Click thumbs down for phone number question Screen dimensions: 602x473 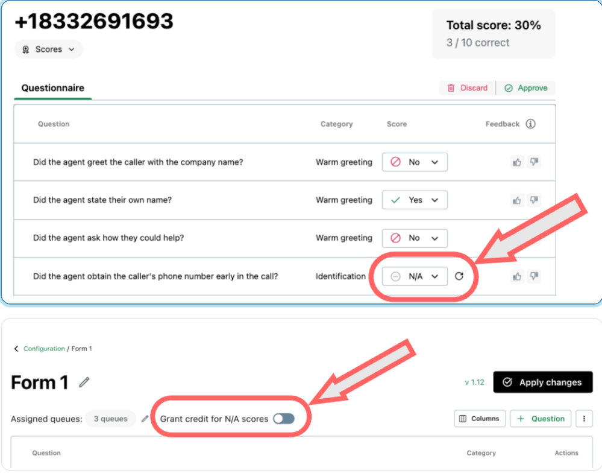(533, 276)
